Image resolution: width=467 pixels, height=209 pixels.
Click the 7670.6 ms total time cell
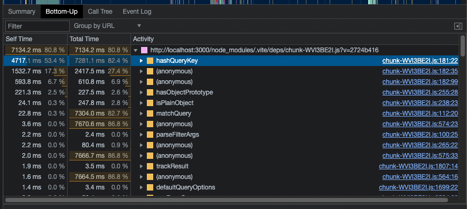(99, 124)
